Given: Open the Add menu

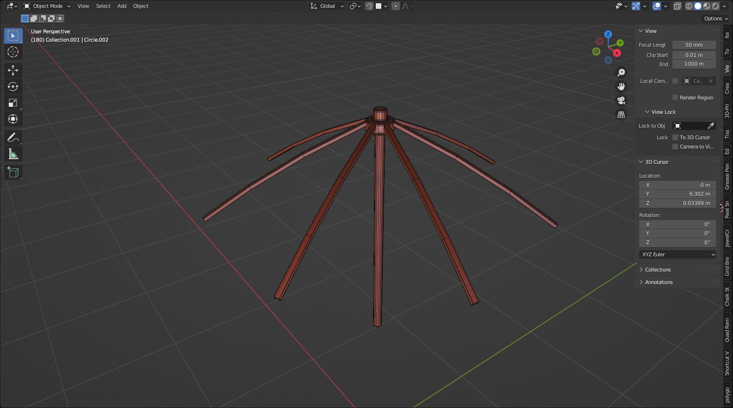Looking at the screenshot, I should (122, 6).
